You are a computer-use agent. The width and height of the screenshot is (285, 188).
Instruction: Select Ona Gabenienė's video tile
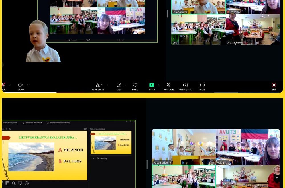[253, 29]
